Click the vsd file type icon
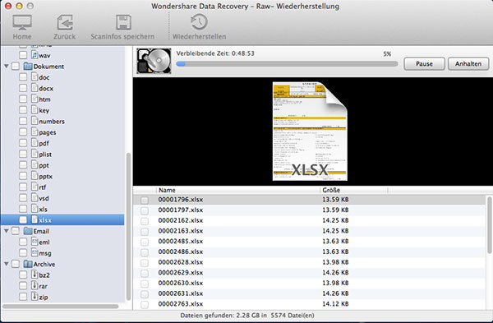Viewport: 493px width, 323px height. click(35, 198)
